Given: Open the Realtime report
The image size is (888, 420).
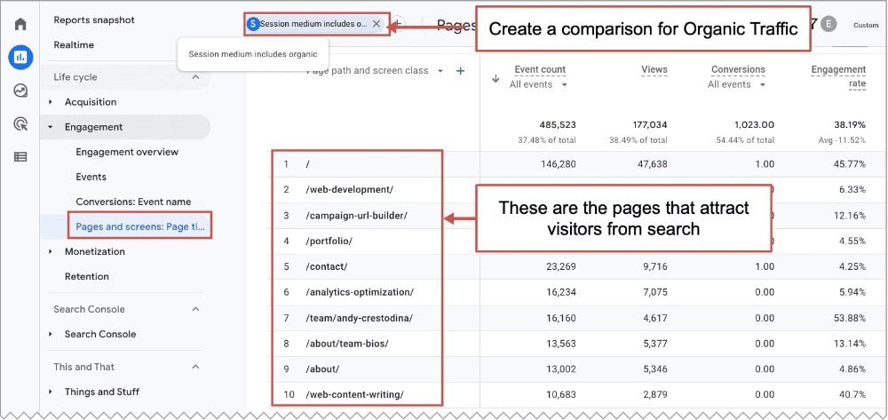Looking at the screenshot, I should pyautogui.click(x=74, y=44).
